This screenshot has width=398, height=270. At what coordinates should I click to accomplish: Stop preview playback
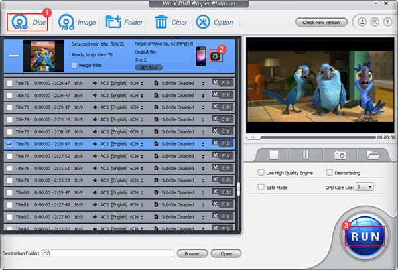pyautogui.click(x=273, y=155)
